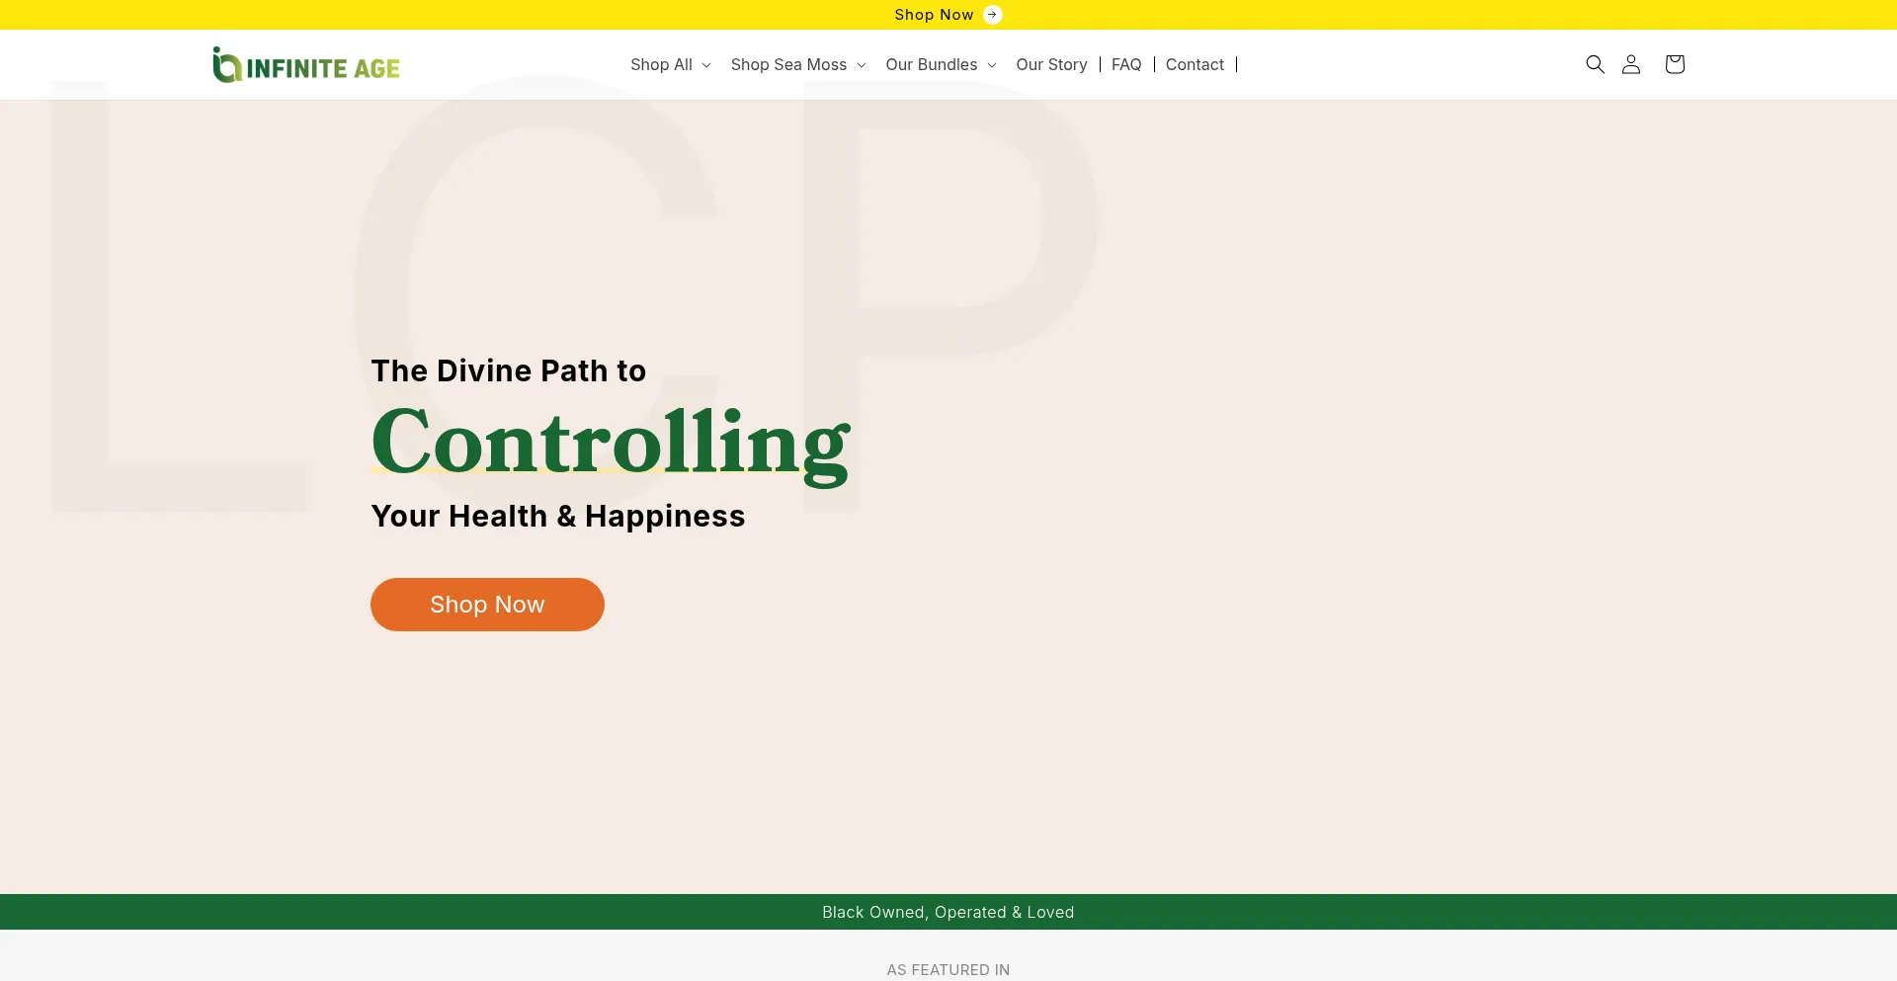Select the Shop Sea Moss menu text
The width and height of the screenshot is (1897, 981).
[x=788, y=64]
